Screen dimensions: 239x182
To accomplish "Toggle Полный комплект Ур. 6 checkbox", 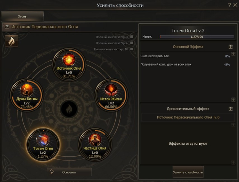I will [132, 43].
